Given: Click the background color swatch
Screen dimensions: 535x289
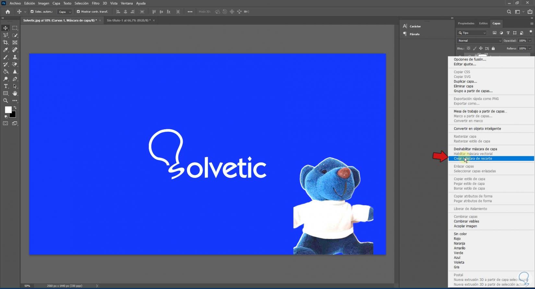Looking at the screenshot, I should coord(13,115).
